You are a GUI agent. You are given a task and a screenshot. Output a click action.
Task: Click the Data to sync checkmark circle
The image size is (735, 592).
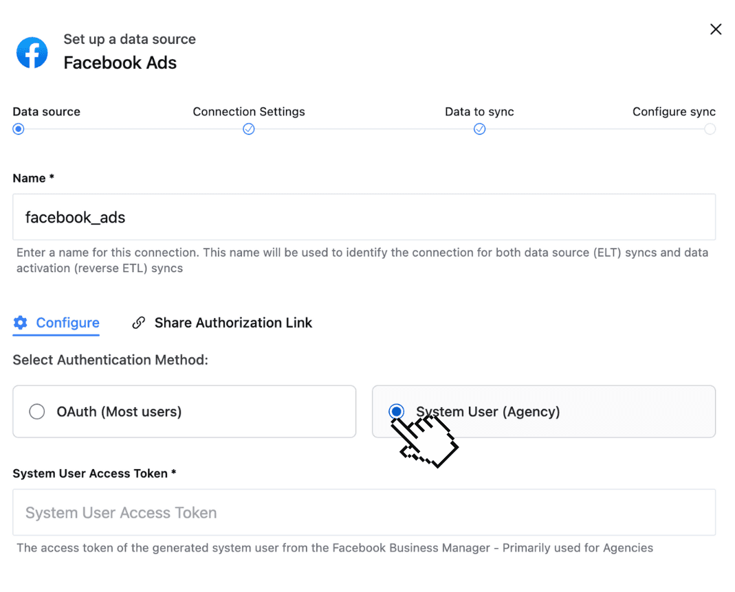479,128
